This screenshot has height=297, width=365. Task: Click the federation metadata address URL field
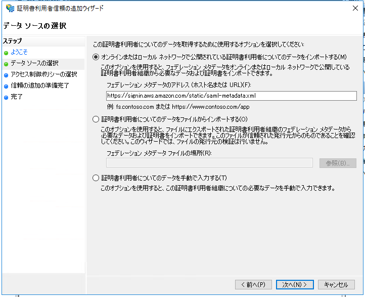232,96
